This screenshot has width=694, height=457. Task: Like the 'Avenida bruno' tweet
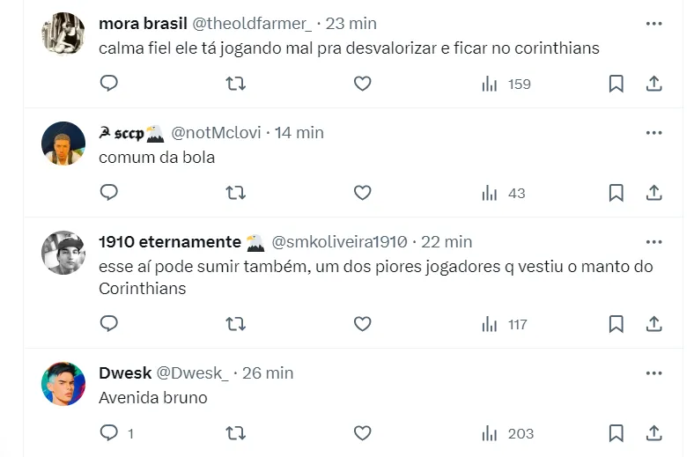362,432
